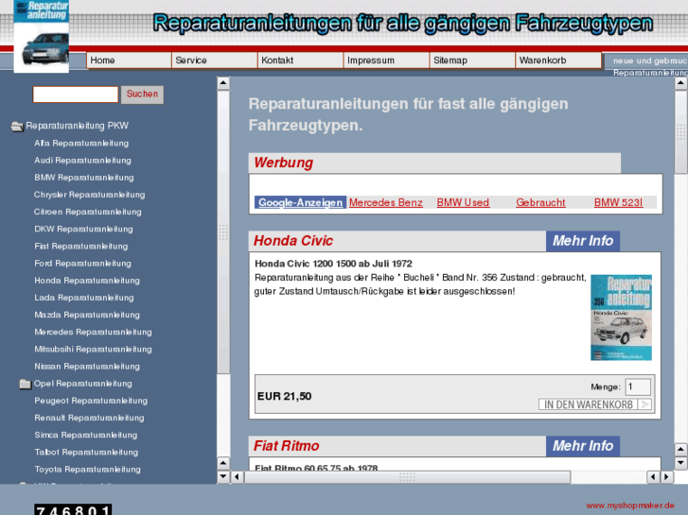Open the Home menu item
688x515 pixels.
click(x=129, y=60)
